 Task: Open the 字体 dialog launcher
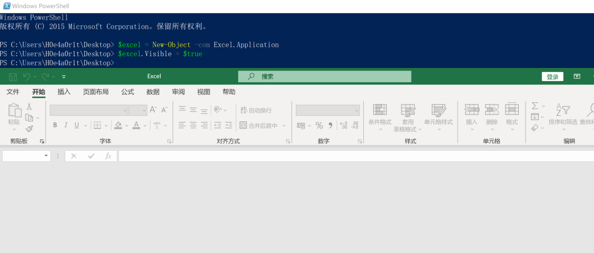[169, 141]
